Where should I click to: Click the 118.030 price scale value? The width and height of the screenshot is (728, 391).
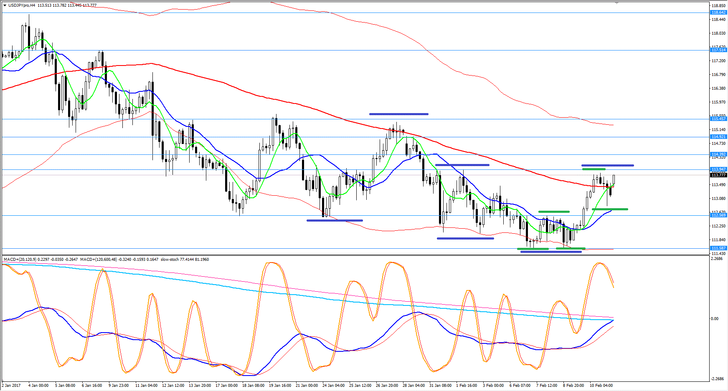(x=718, y=33)
